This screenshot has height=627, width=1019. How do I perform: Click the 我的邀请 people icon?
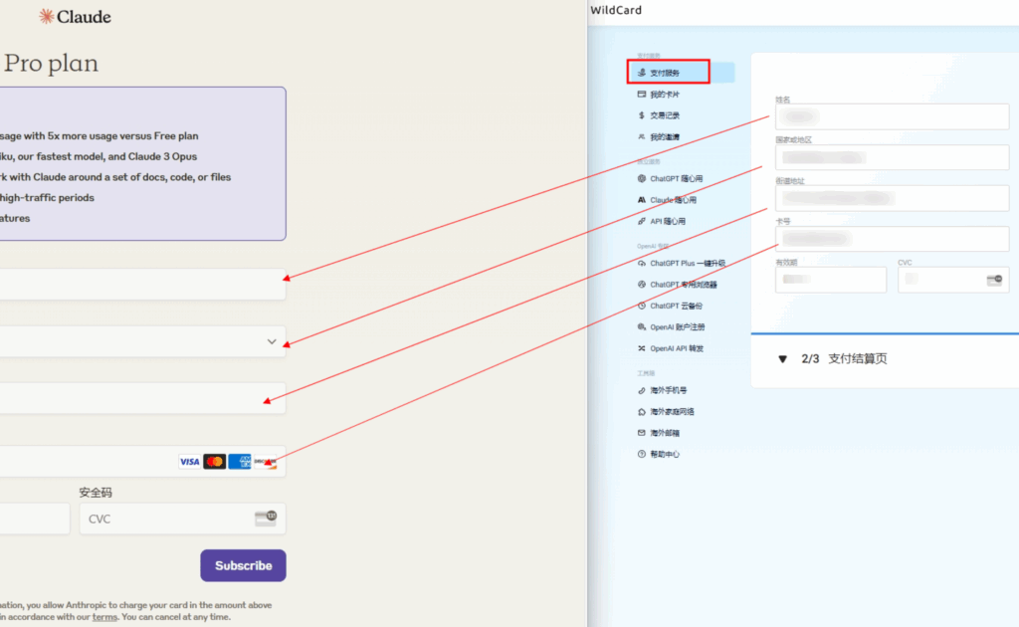click(x=642, y=137)
